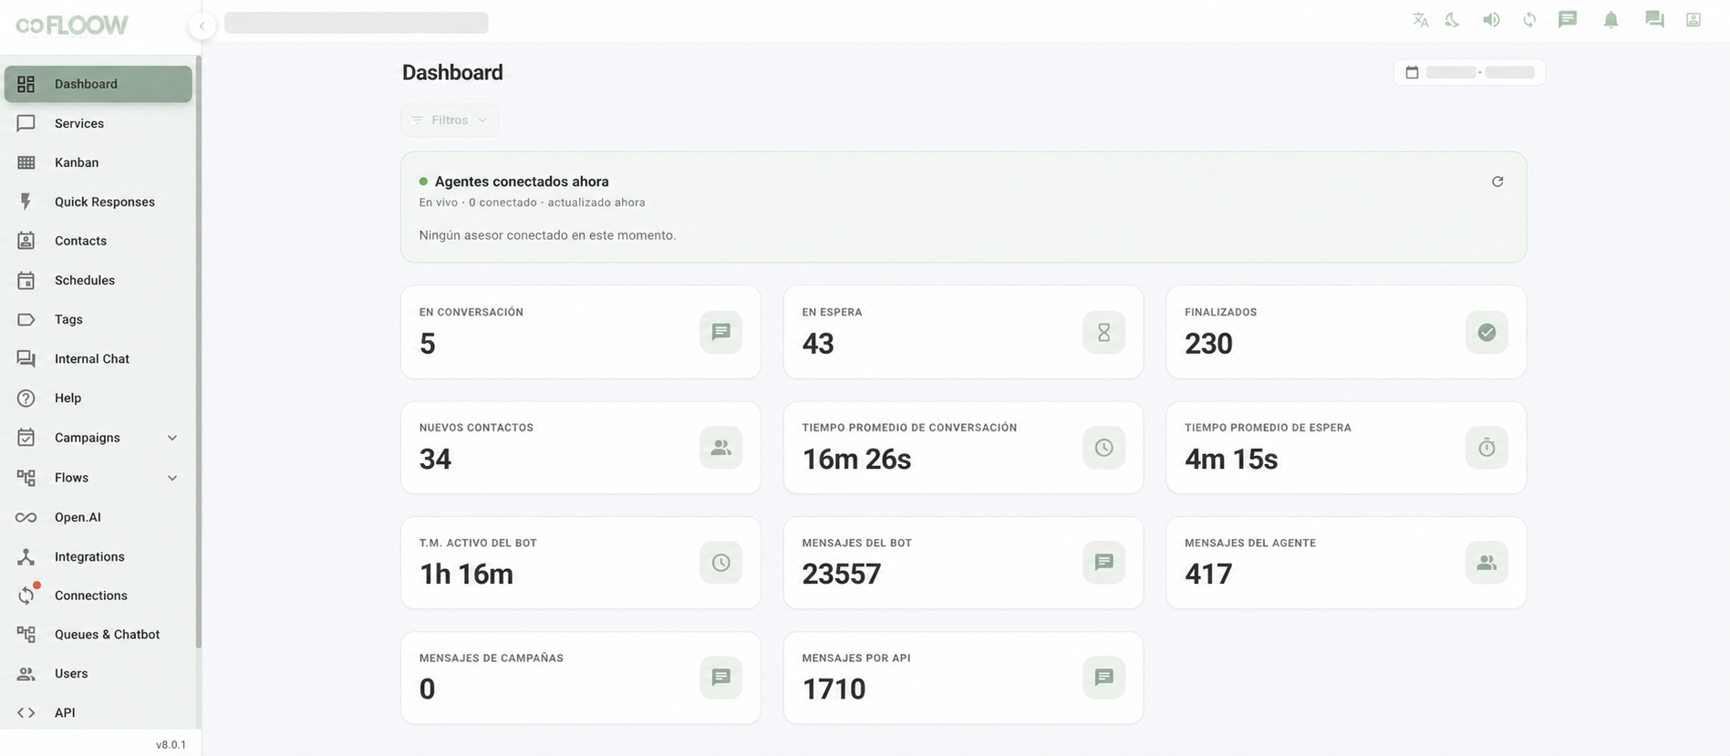Click the Mensajes del Bot message icon
1730x756 pixels.
[1104, 563]
